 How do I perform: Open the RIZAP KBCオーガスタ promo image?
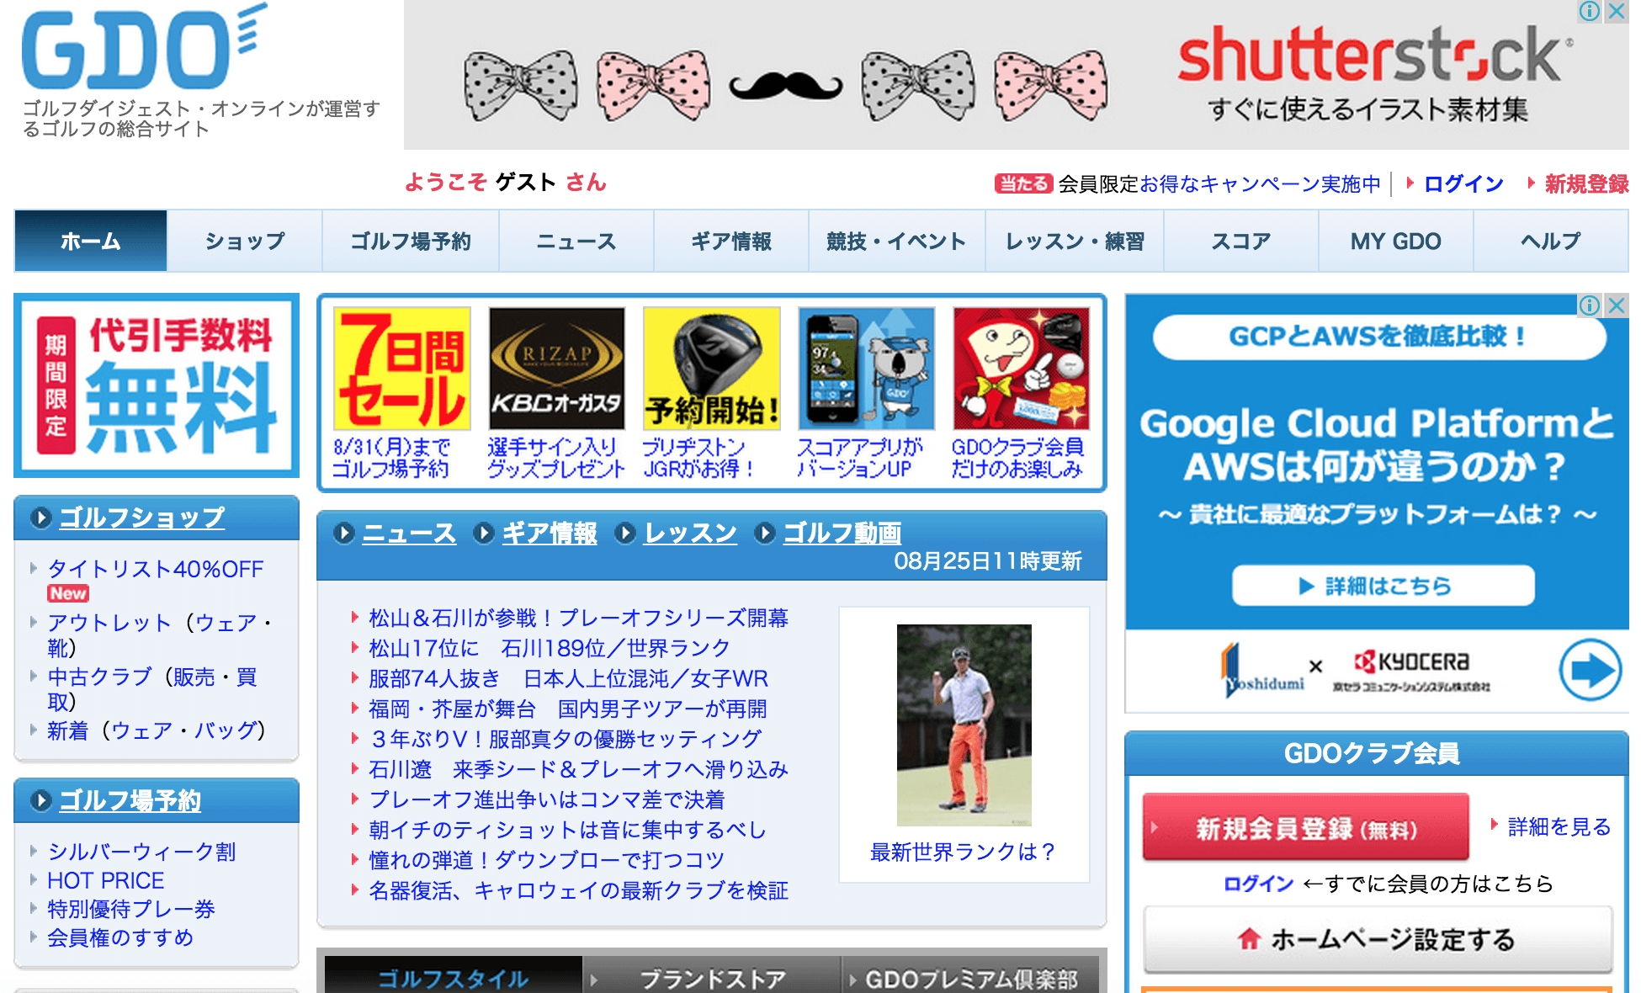[x=556, y=369]
